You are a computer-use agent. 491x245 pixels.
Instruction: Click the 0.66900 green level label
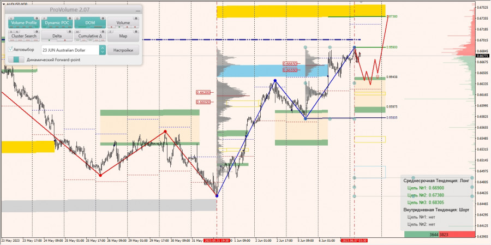click(x=393, y=47)
